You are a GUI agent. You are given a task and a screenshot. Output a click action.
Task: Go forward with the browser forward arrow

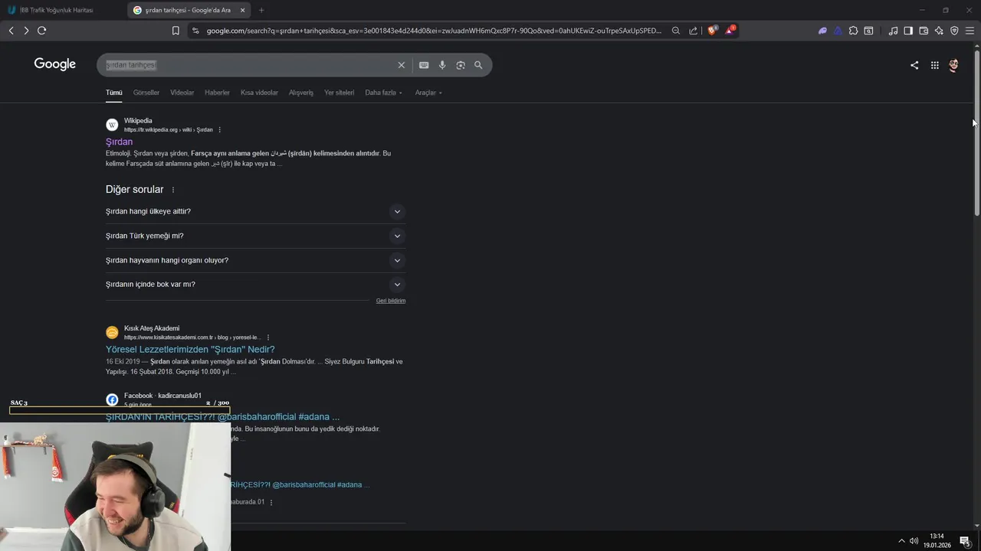(x=26, y=31)
